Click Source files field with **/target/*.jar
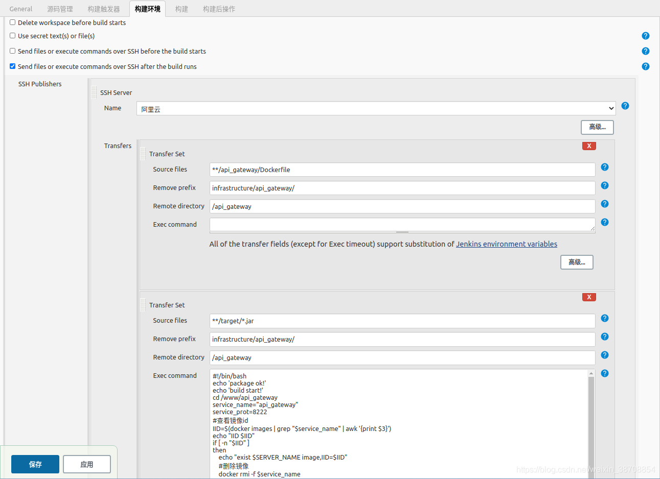The height and width of the screenshot is (479, 660). coord(402,321)
